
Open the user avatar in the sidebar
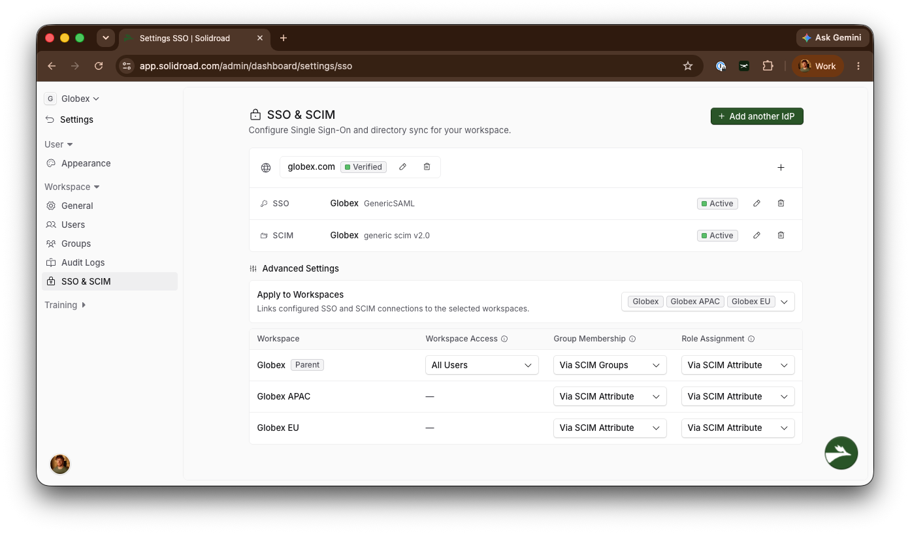click(60, 464)
